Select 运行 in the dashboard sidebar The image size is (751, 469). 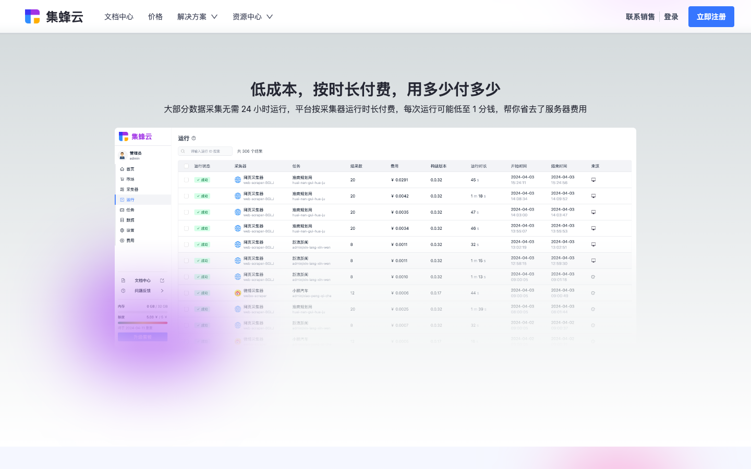point(143,200)
